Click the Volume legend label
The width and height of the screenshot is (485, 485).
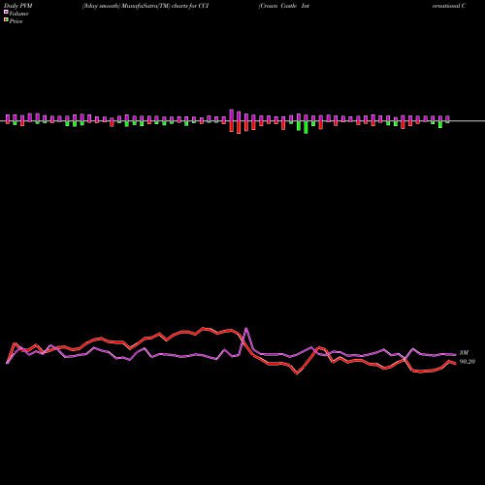[18, 14]
